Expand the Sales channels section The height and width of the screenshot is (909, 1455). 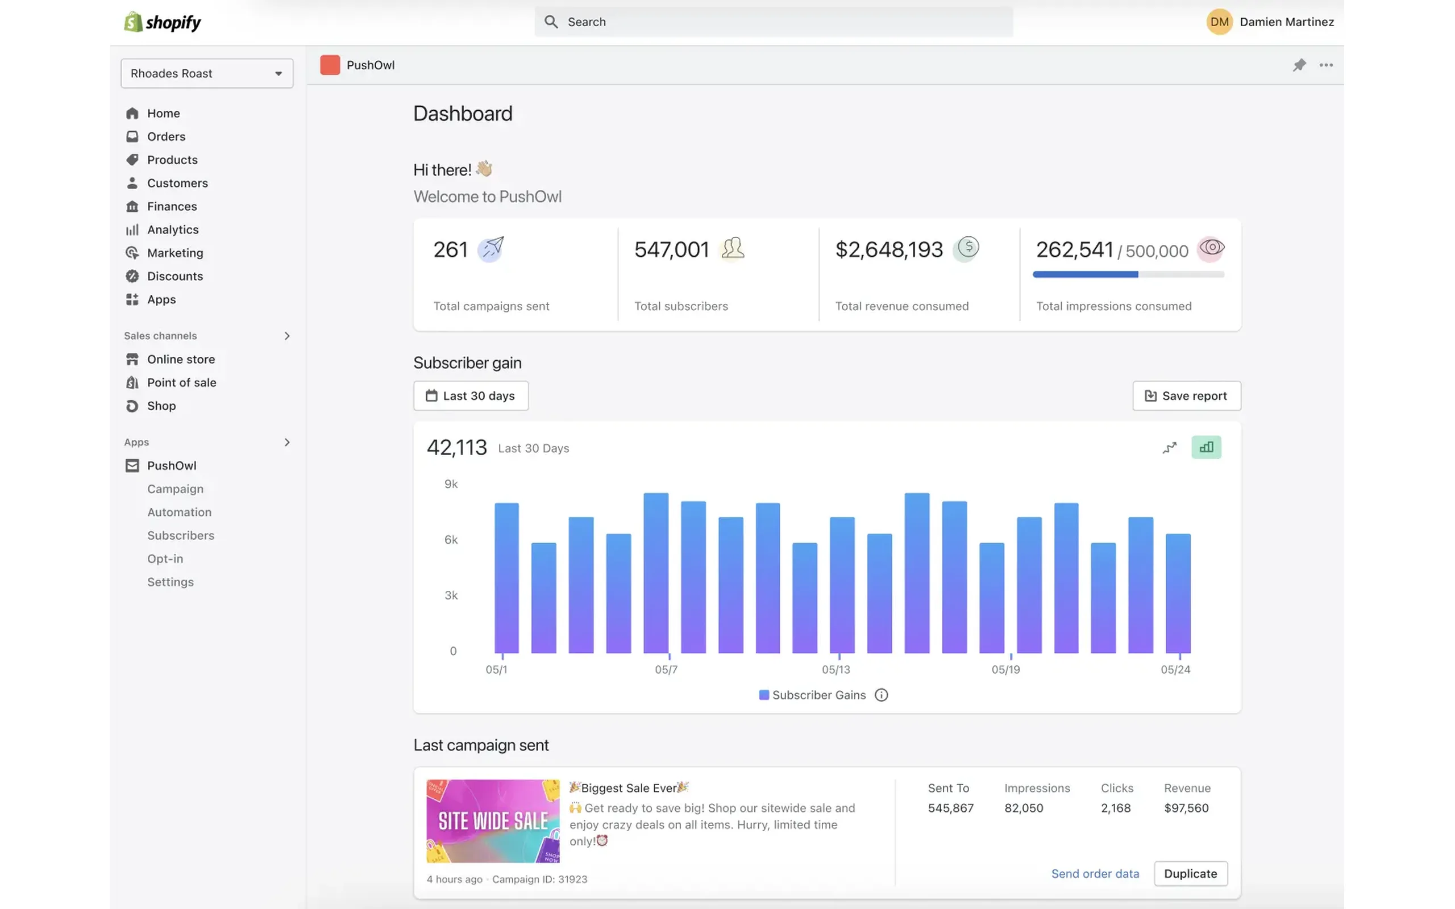tap(287, 336)
